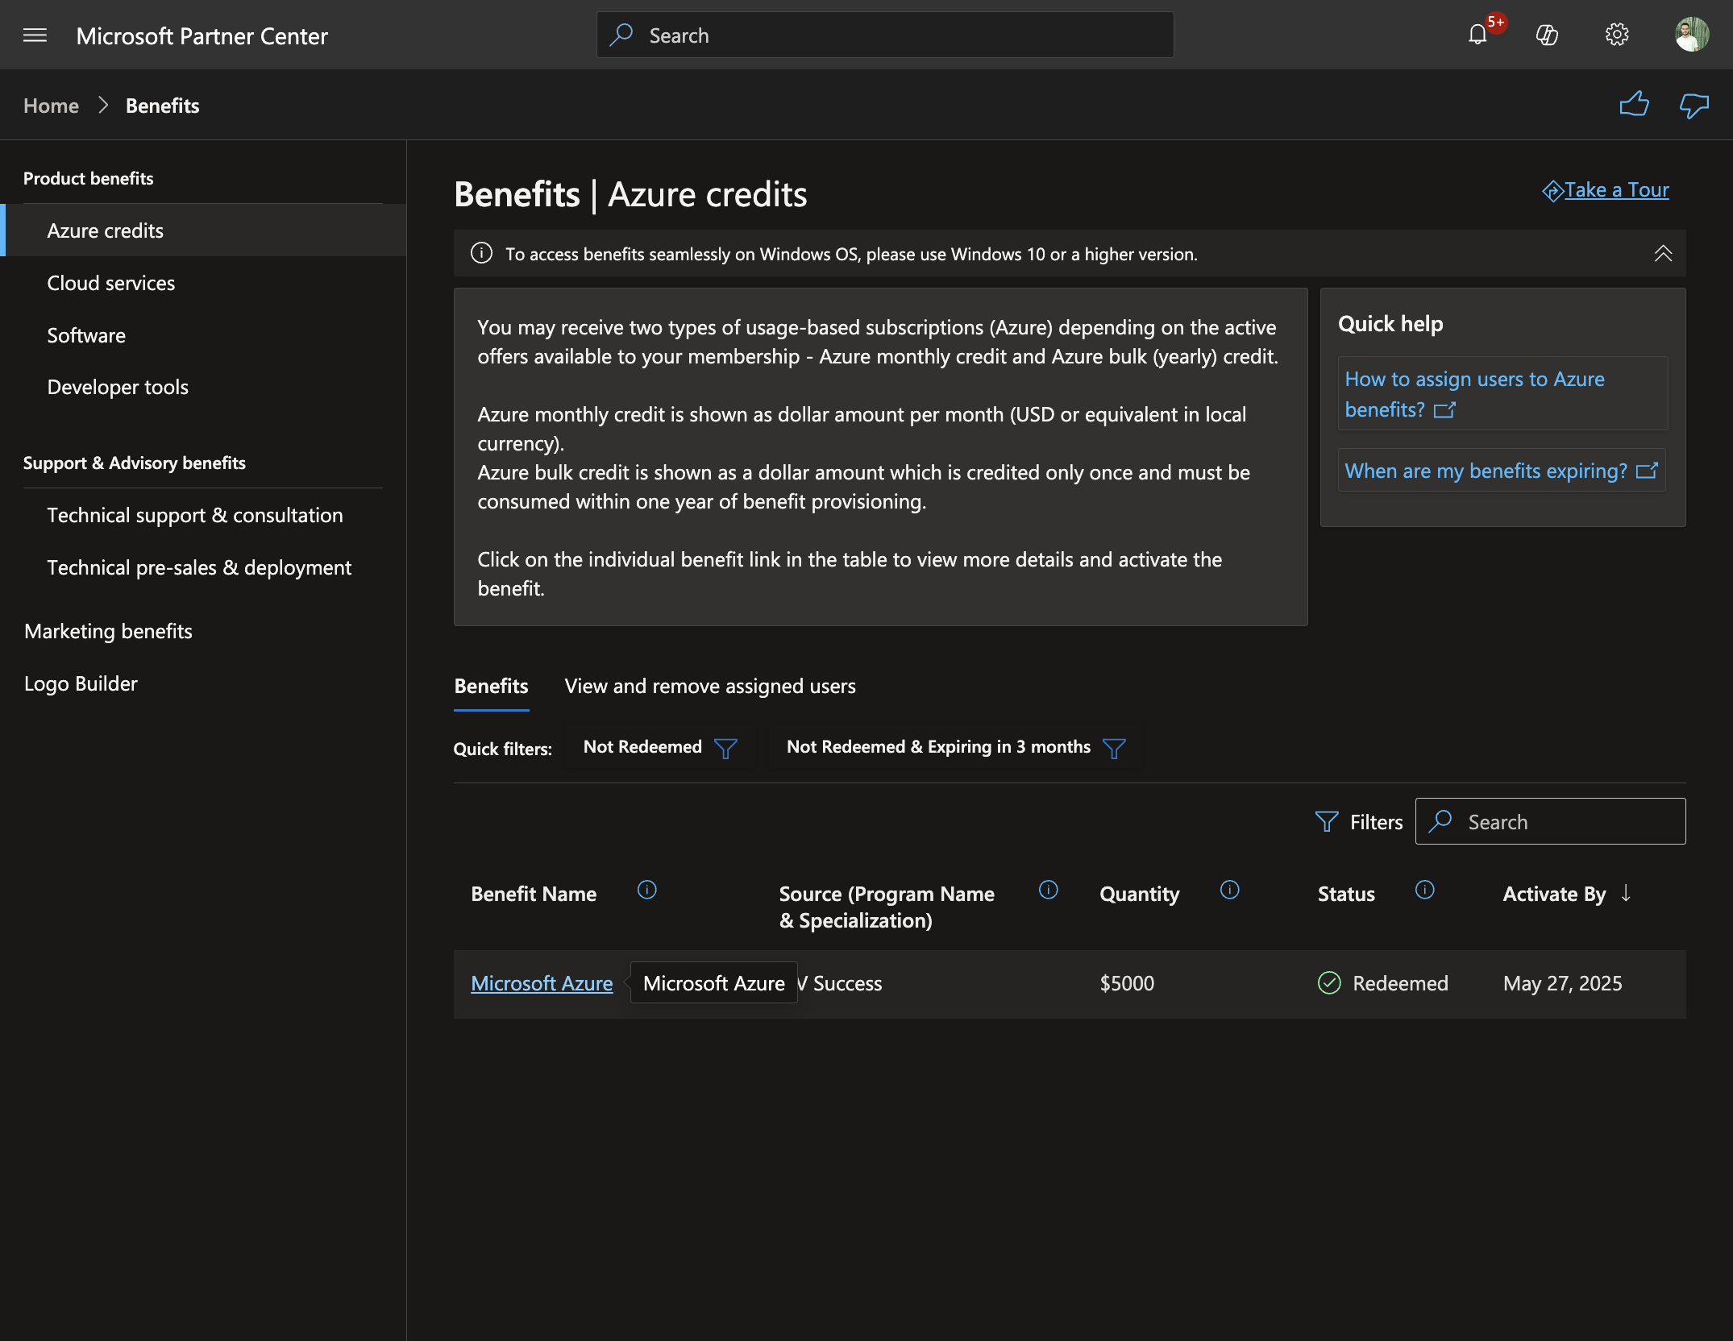The width and height of the screenshot is (1733, 1341).
Task: Open the settings gear
Action: tap(1617, 35)
